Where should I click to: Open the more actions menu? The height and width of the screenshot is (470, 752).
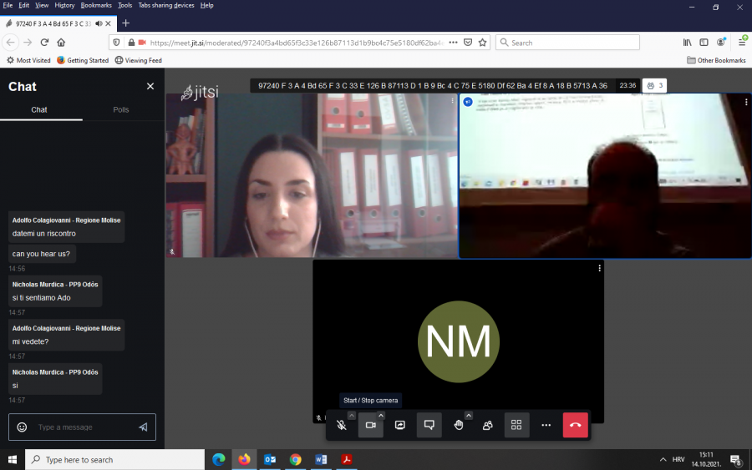pyautogui.click(x=546, y=425)
